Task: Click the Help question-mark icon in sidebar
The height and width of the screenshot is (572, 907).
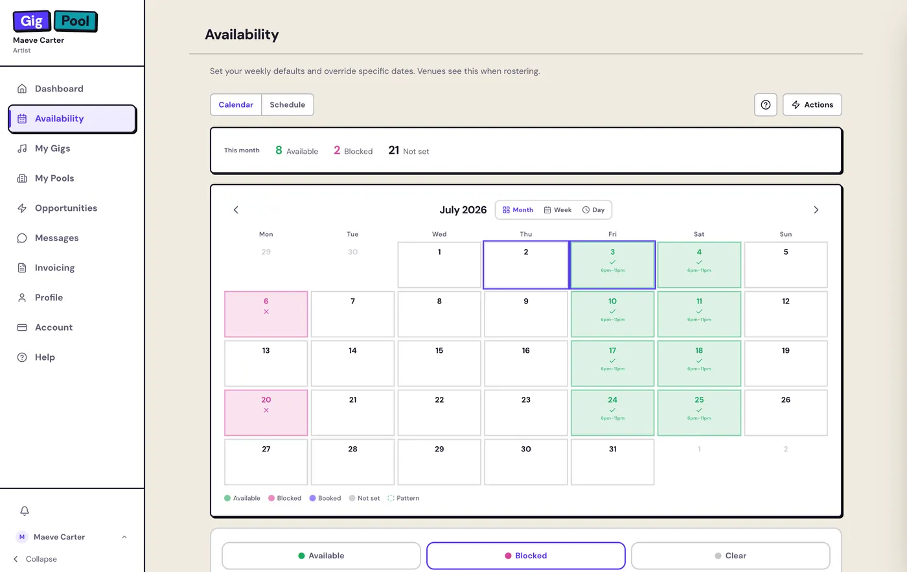Action: point(22,357)
